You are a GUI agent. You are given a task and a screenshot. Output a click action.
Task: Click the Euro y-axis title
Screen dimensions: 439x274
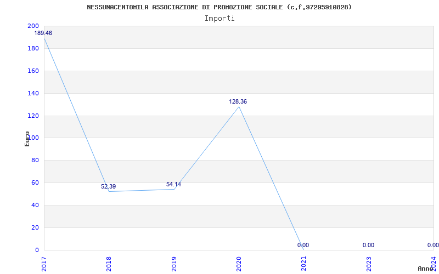click(27, 139)
